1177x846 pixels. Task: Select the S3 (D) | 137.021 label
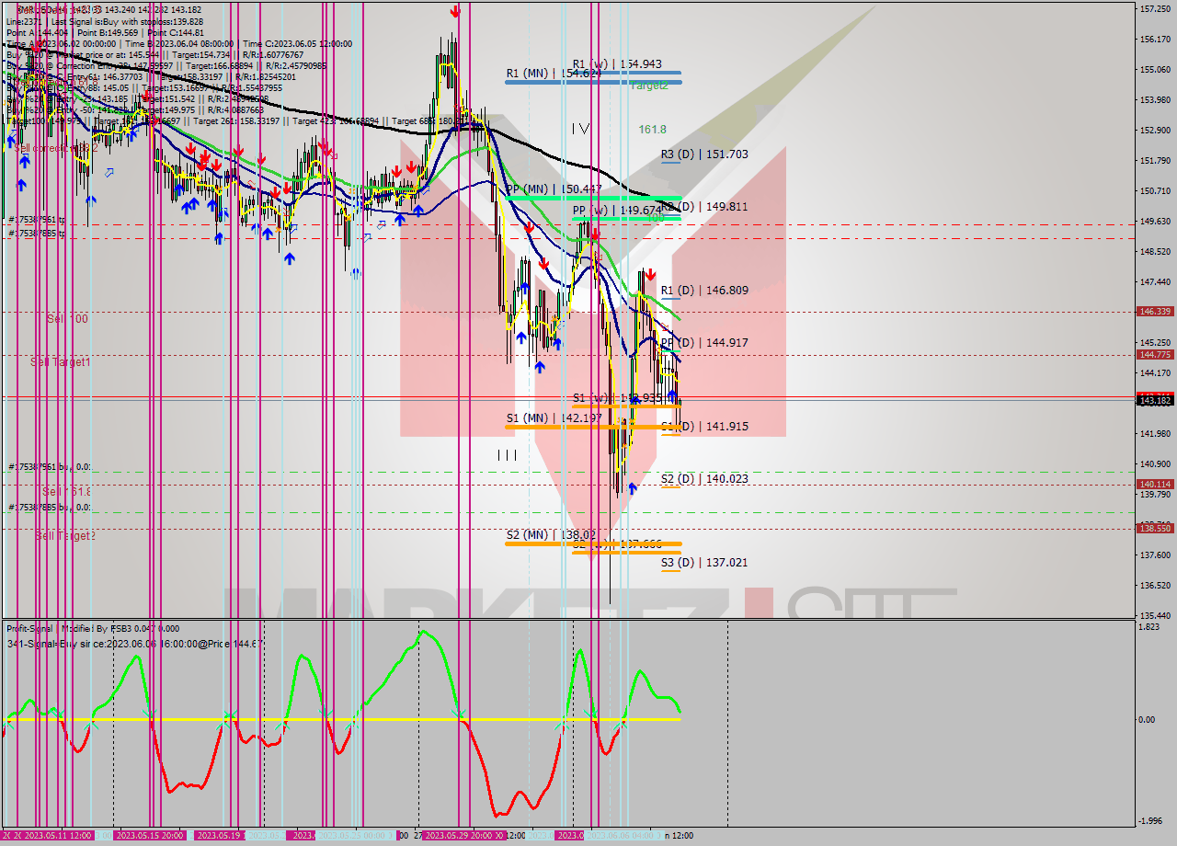(704, 562)
